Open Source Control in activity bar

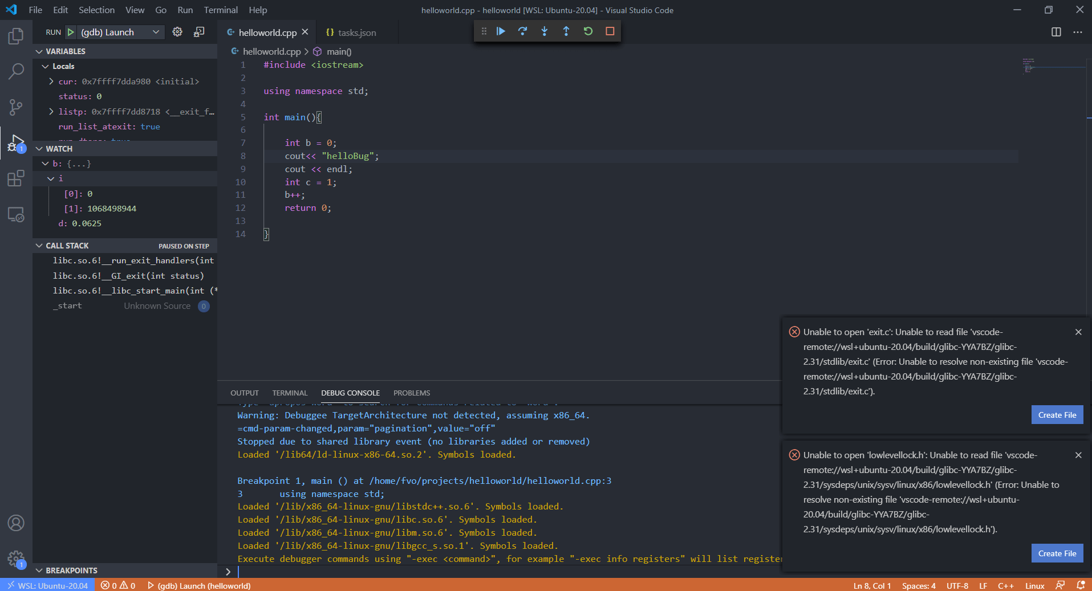16,107
